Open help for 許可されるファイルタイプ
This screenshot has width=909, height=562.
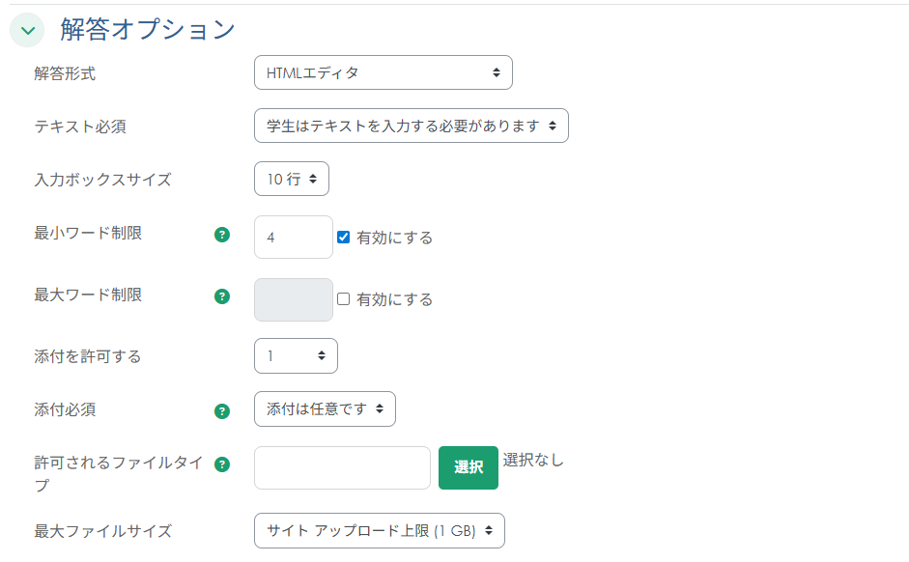click(221, 464)
